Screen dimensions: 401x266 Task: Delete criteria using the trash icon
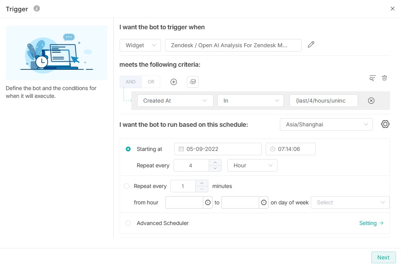385,78
